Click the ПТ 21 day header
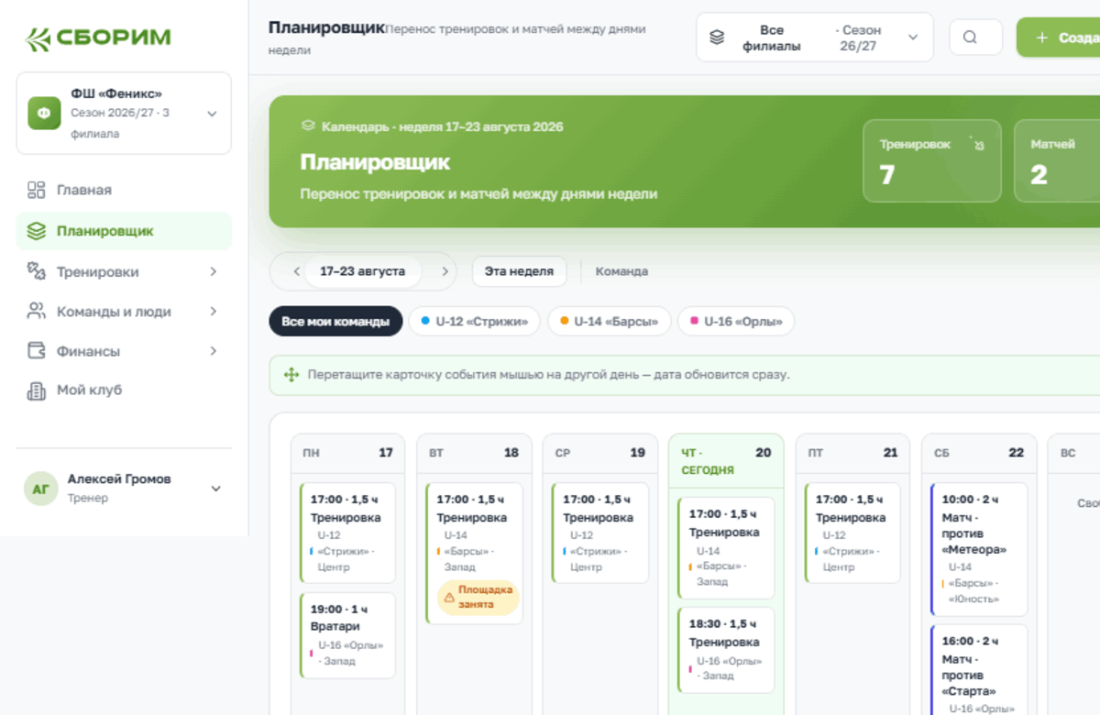The image size is (1100, 715). pos(852,453)
